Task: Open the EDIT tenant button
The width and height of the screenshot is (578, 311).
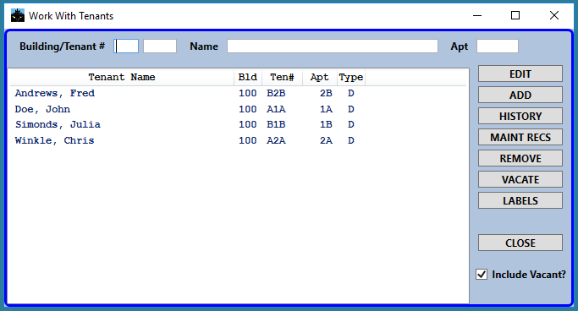Action: 520,74
